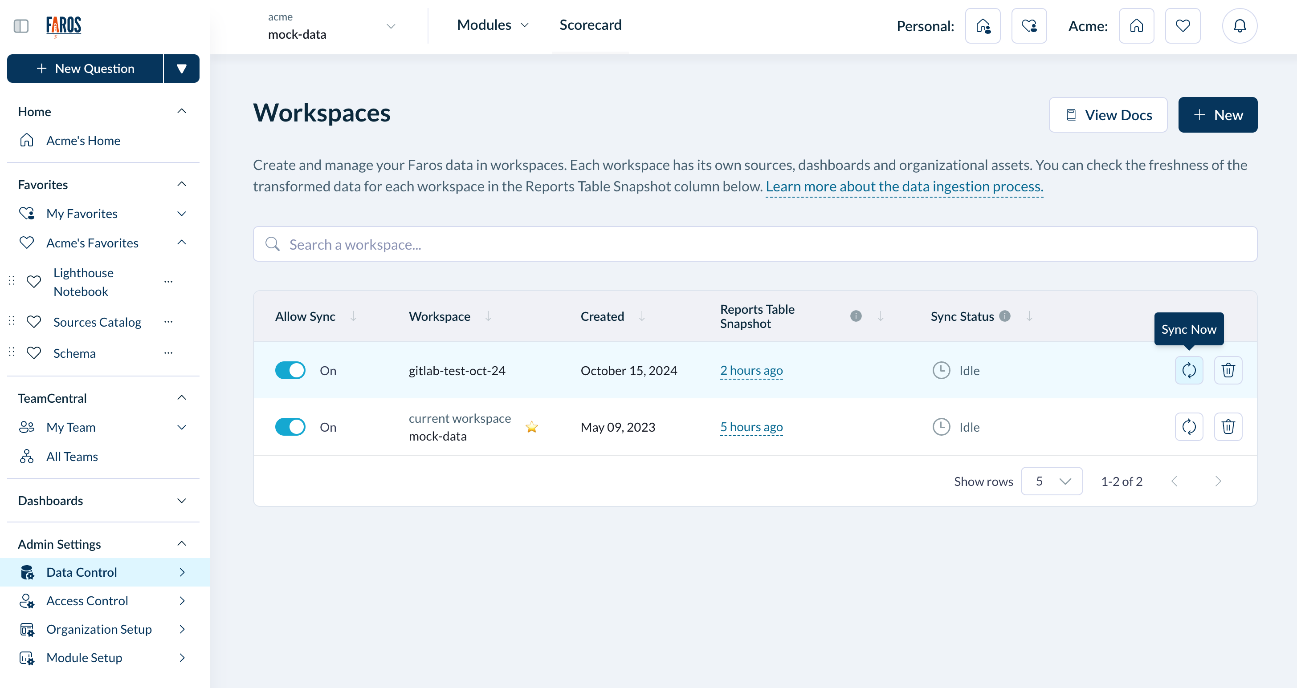Click the delete trash icon for gitlab-test-oct-24
Viewport: 1297px width, 688px height.
tap(1229, 370)
